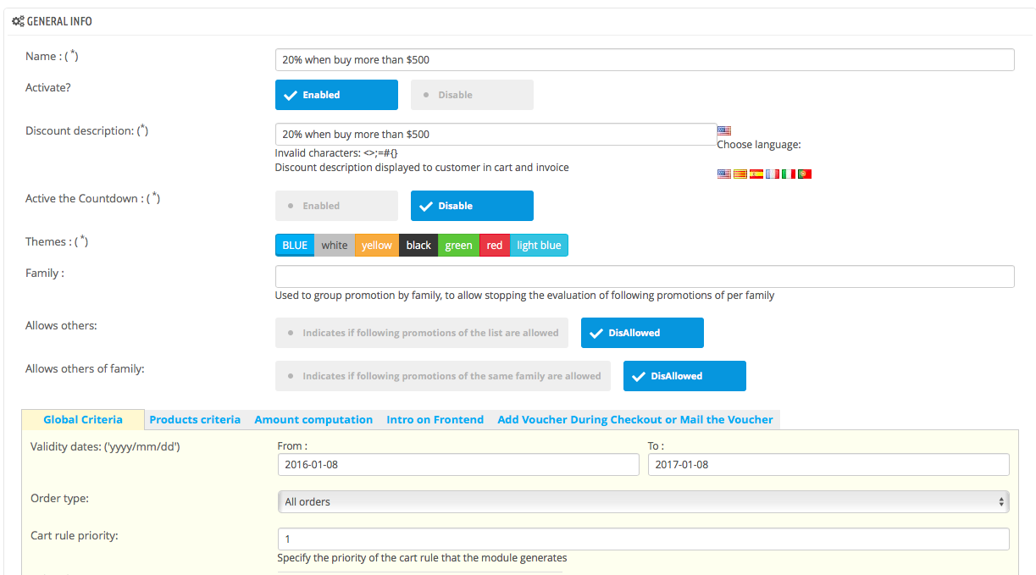Select the green theme swatch
This screenshot has width=1036, height=575.
click(x=457, y=245)
